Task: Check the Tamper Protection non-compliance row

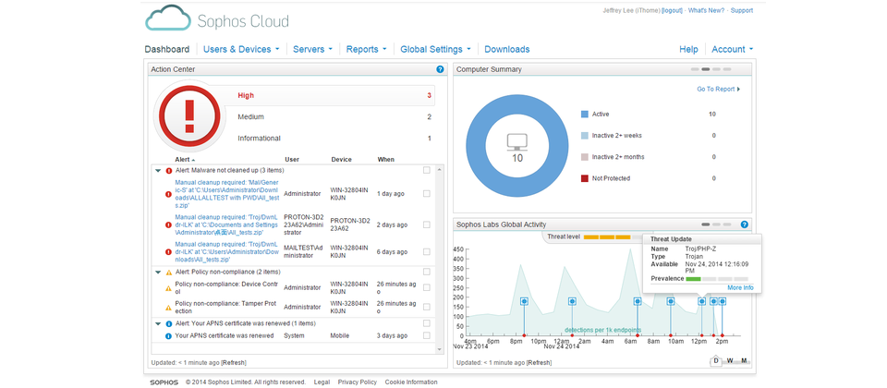Action: (427, 307)
